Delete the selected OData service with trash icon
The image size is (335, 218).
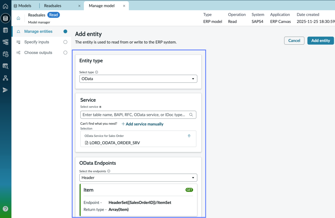click(x=189, y=136)
